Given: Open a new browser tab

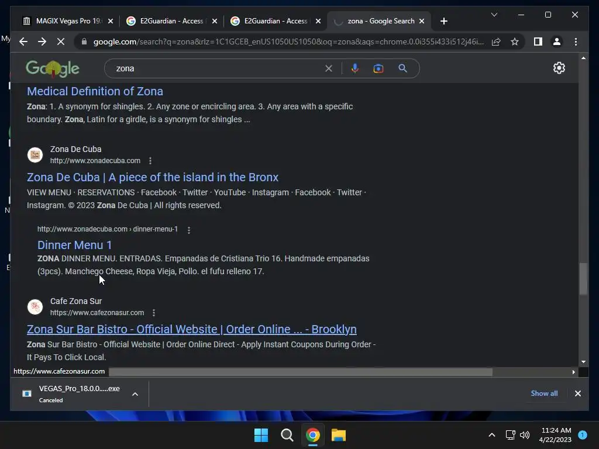Looking at the screenshot, I should 443,21.
